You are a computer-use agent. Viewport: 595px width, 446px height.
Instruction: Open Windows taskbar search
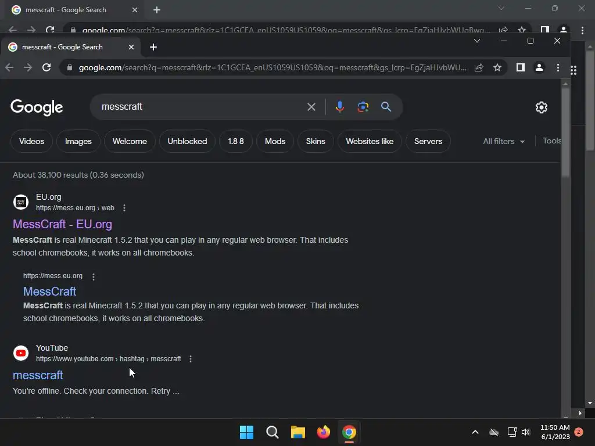tap(272, 432)
